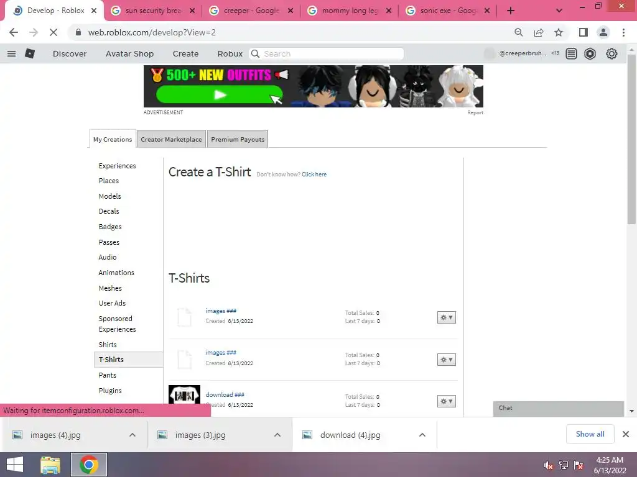
Task: Switch to the mommy long legs tab
Action: (x=350, y=11)
